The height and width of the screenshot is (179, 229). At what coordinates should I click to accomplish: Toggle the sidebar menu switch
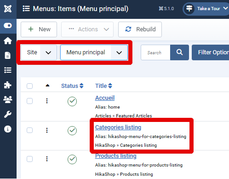pyautogui.click(x=8, y=25)
